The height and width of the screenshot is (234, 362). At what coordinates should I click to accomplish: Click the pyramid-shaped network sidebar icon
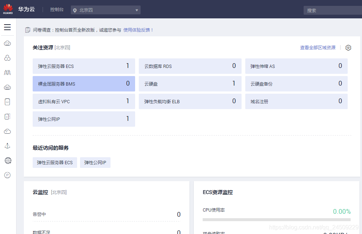[x=7, y=146]
